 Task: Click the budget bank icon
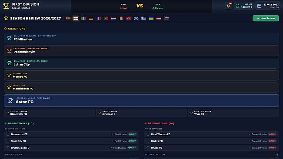click(238, 6)
